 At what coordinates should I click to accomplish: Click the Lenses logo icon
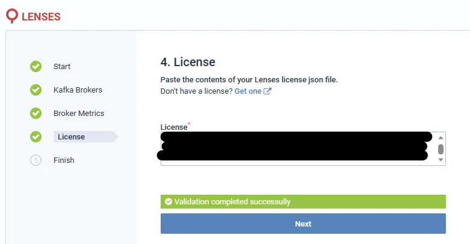tap(12, 16)
